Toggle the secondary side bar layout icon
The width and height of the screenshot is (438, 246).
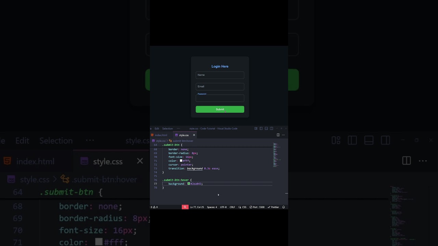pyautogui.click(x=271, y=128)
